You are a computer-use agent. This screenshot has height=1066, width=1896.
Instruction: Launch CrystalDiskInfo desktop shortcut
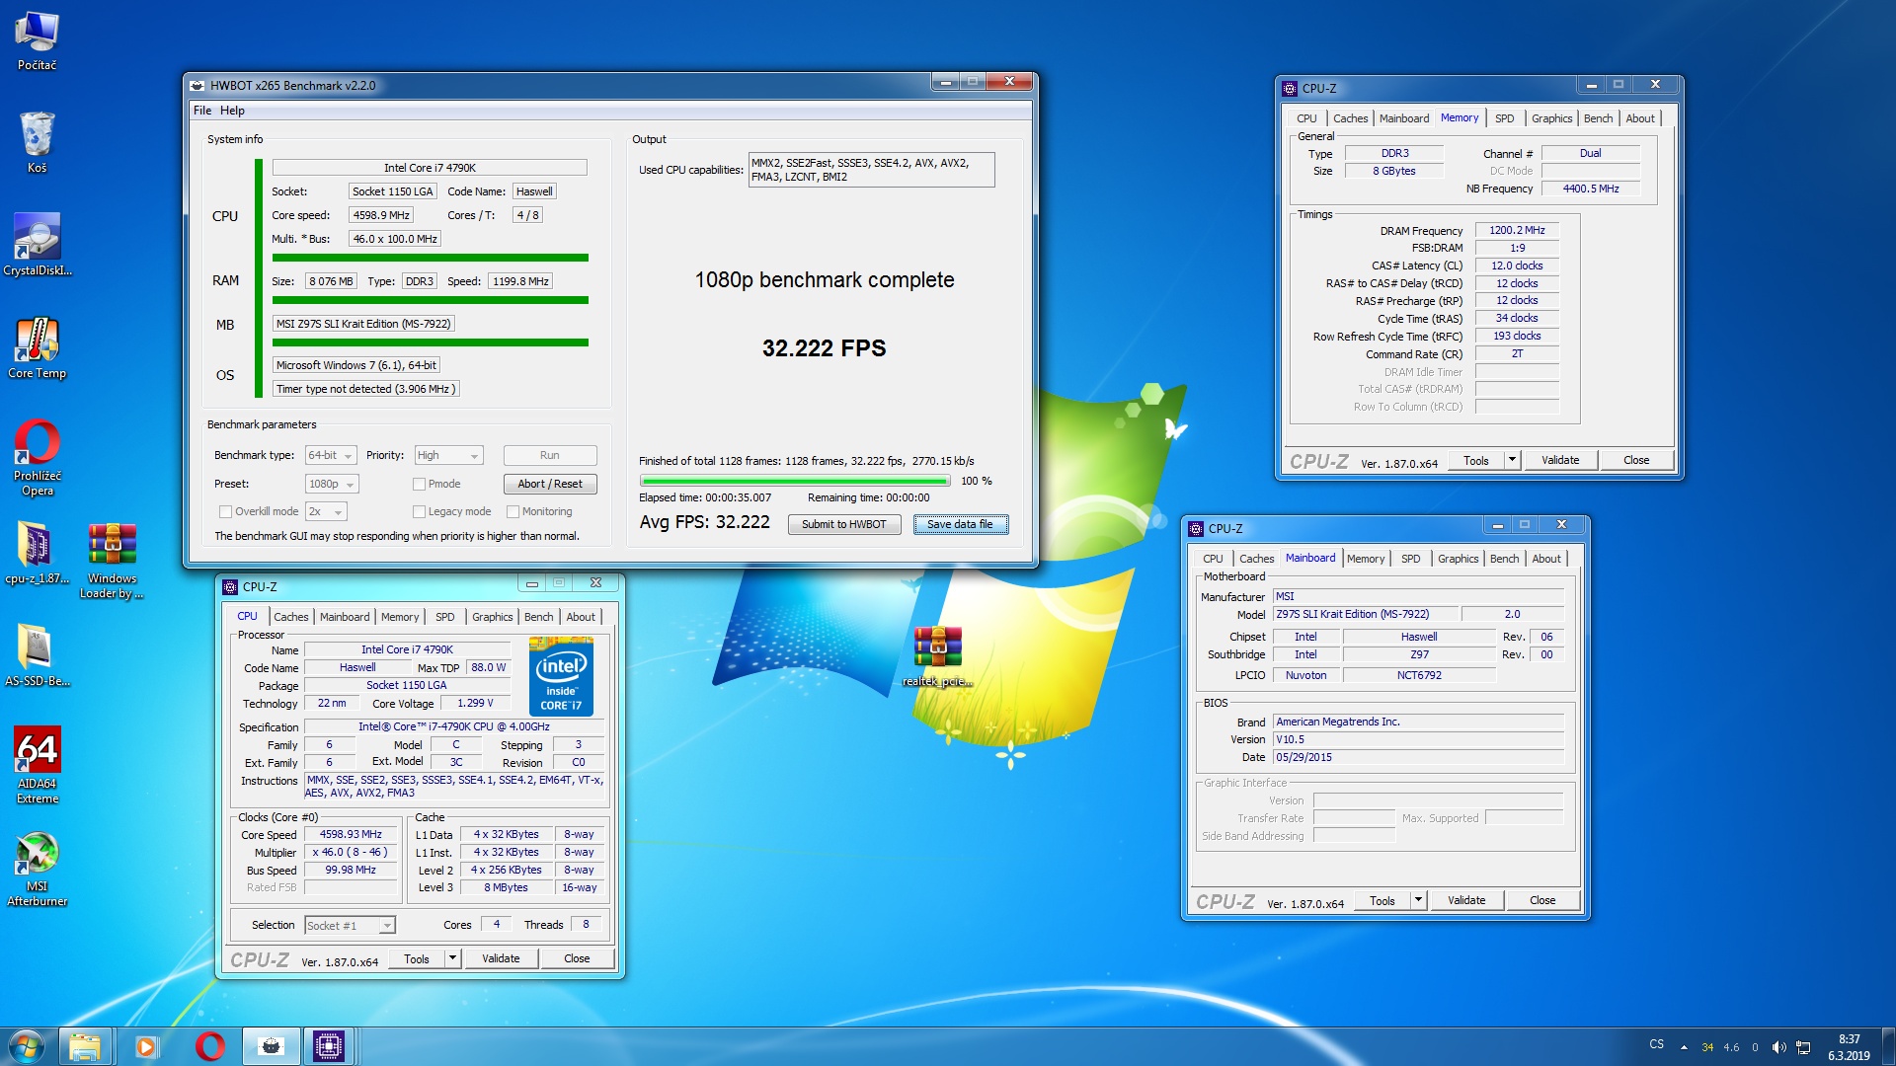pos(37,246)
